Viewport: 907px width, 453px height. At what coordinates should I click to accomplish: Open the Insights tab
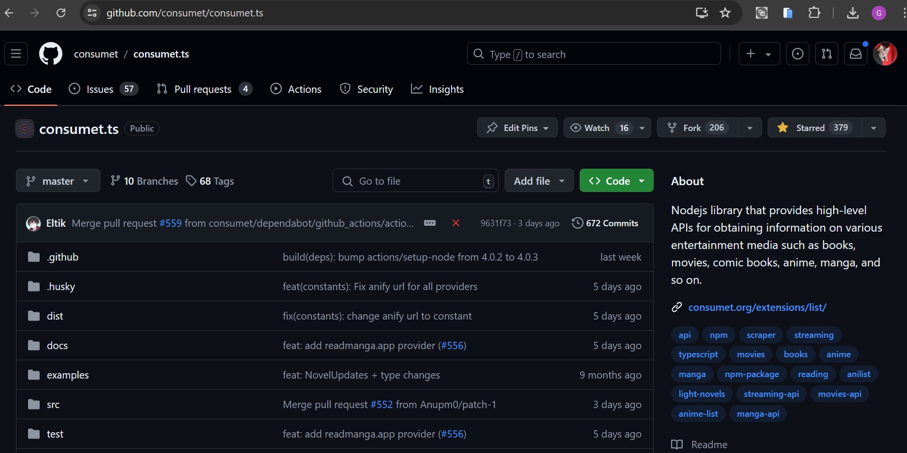[437, 89]
